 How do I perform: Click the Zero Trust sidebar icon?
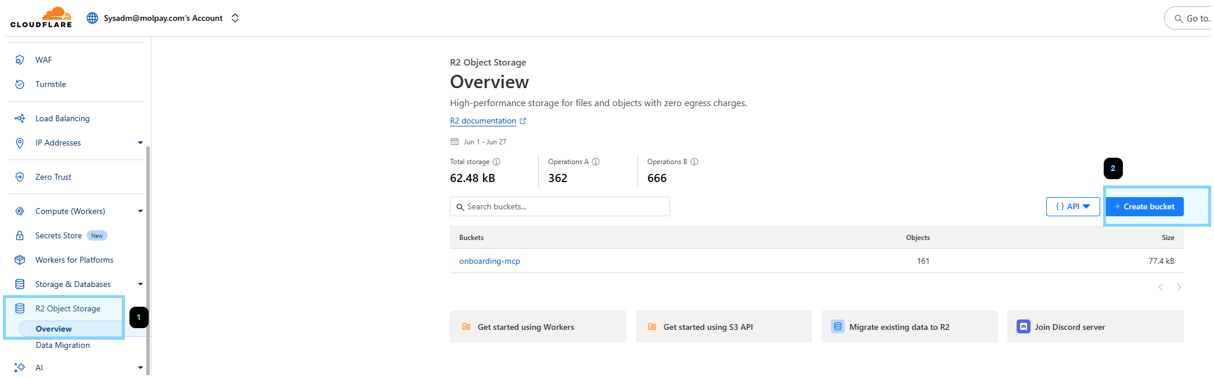20,177
